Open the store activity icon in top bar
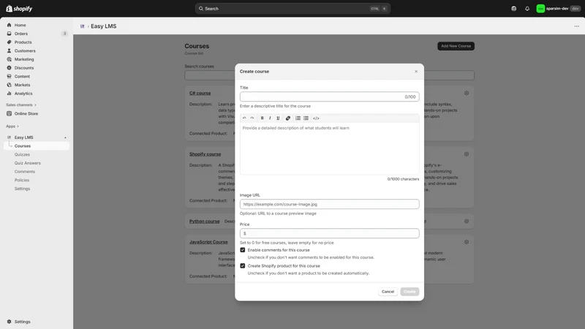585x329 pixels. [514, 9]
